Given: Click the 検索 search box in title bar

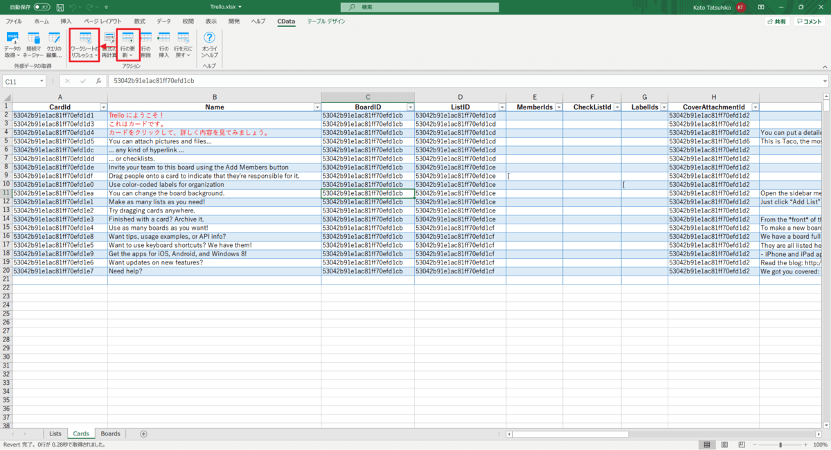Looking at the screenshot, I should 419,7.
